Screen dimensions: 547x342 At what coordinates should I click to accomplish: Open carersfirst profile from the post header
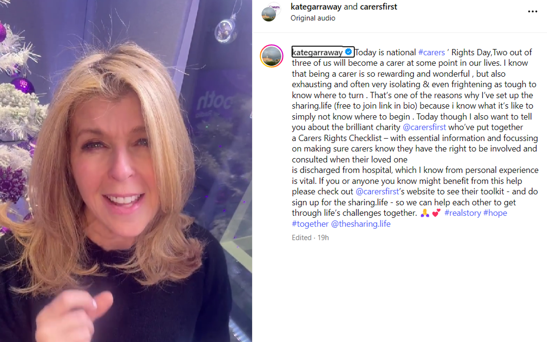point(378,7)
